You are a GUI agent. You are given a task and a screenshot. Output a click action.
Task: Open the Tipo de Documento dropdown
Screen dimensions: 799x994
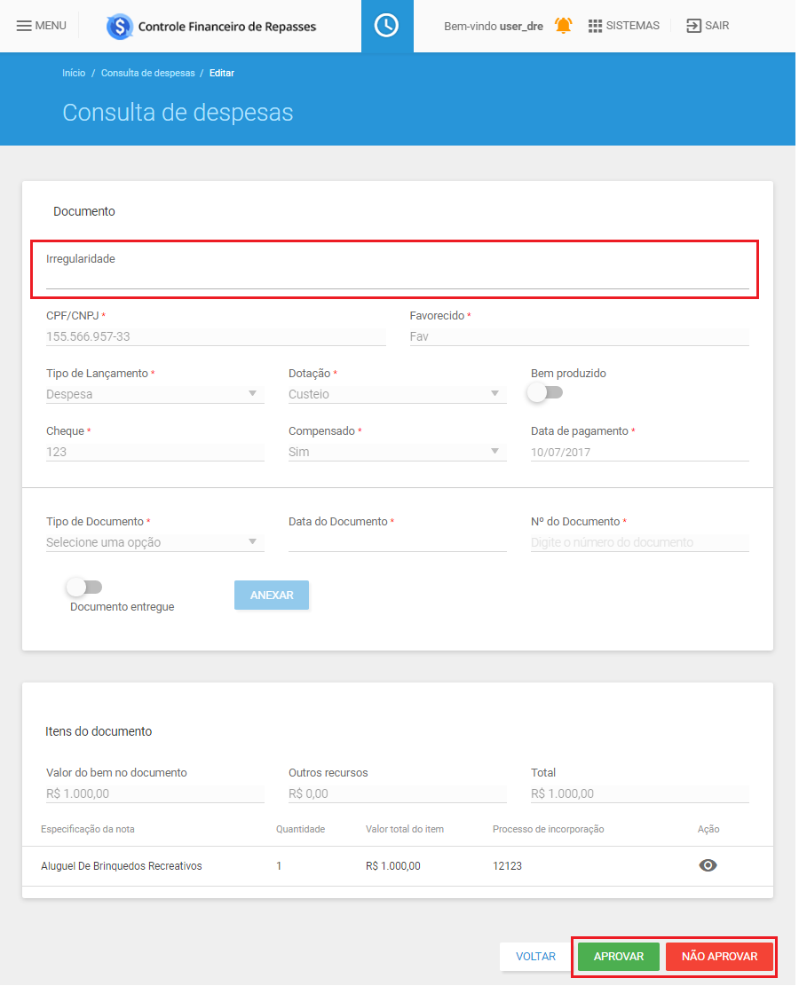[154, 542]
